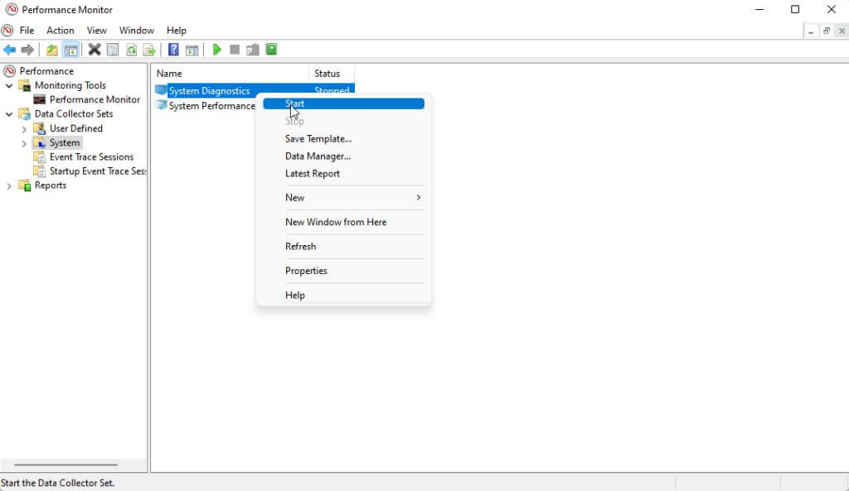Select Event Trace Sessions in the tree

91,156
